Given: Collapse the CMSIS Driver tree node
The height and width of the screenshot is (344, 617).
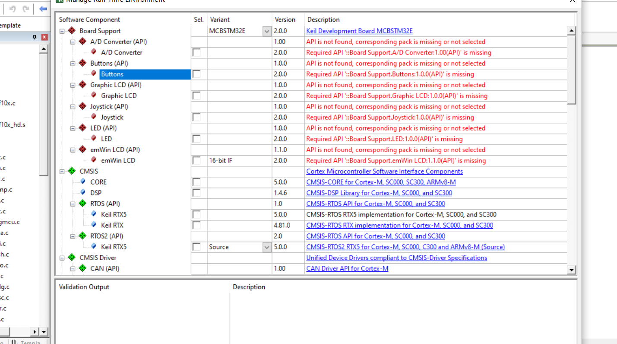Looking at the screenshot, I should coord(62,258).
